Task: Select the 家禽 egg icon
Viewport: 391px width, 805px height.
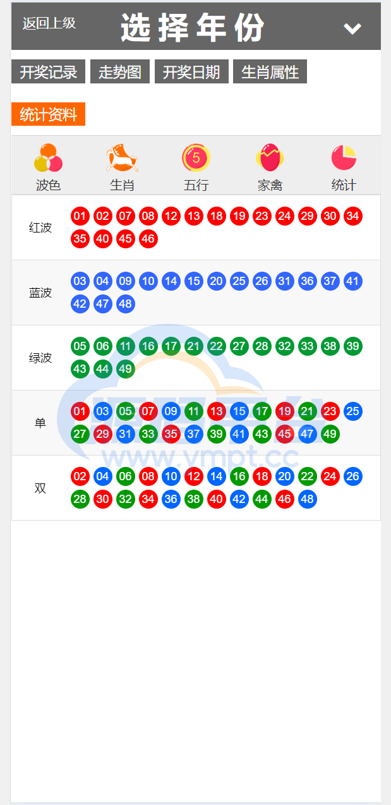Action: (x=270, y=158)
